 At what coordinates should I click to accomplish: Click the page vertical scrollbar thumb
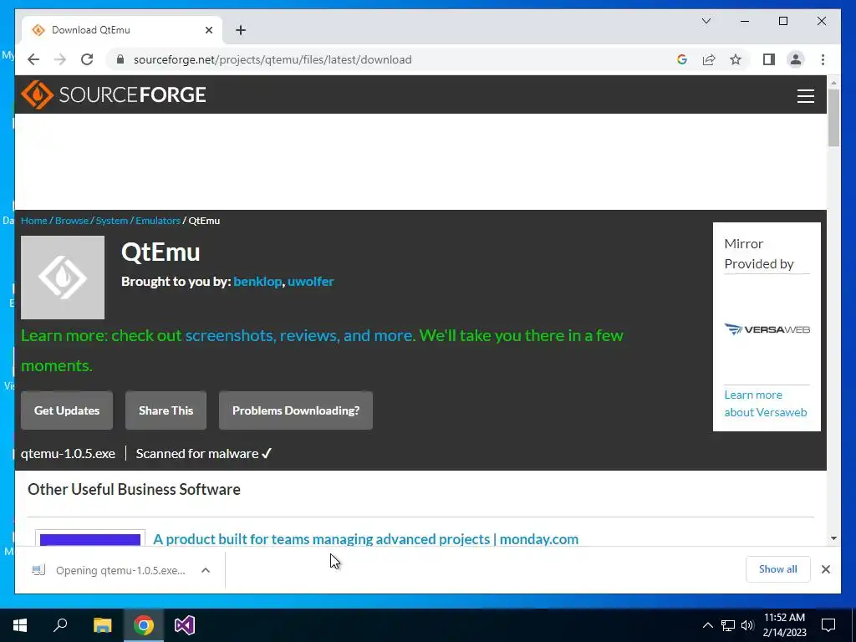click(833, 118)
